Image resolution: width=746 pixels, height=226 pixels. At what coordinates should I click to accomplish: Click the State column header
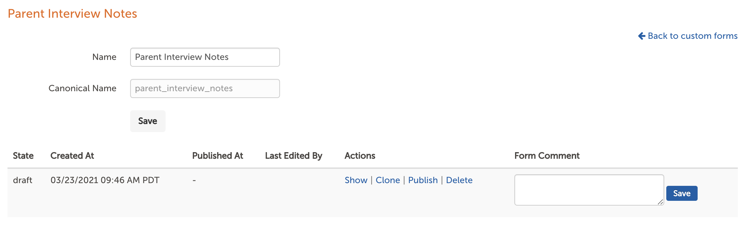point(23,156)
